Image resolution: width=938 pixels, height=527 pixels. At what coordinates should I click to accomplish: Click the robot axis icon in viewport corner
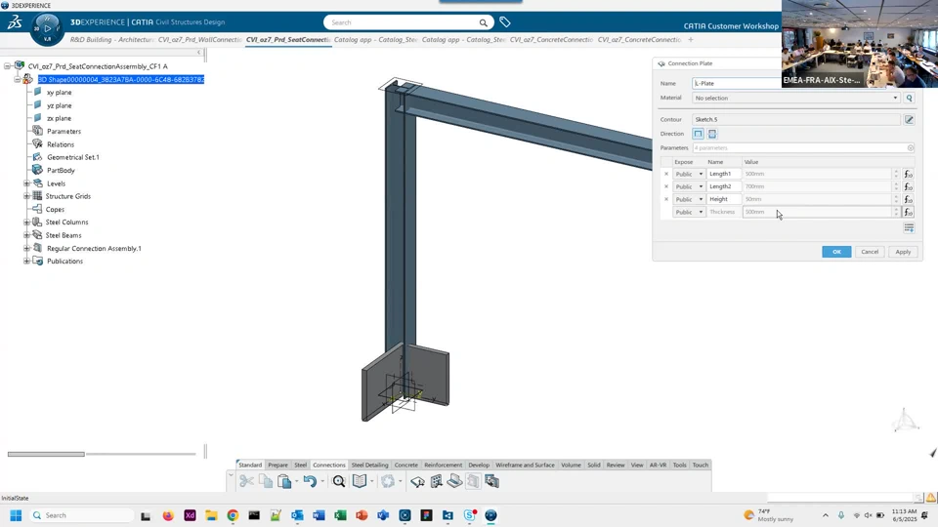click(905, 420)
